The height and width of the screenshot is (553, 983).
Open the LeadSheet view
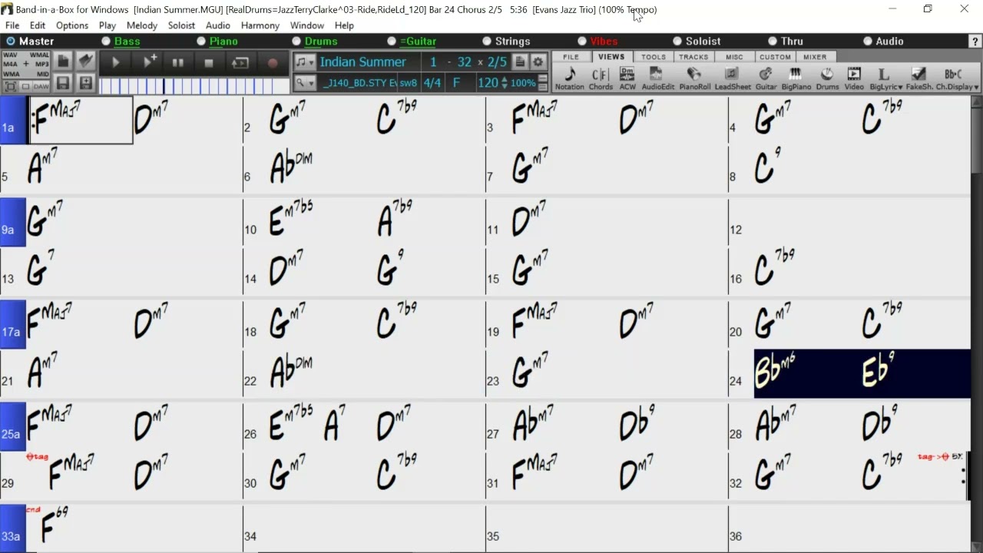(x=733, y=78)
